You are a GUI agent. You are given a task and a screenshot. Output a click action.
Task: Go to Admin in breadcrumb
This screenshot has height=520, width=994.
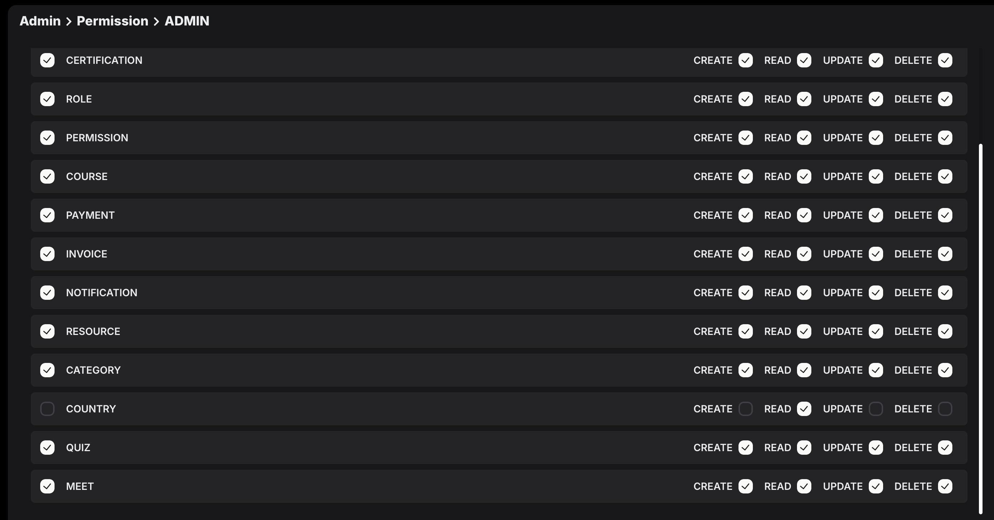click(x=40, y=21)
